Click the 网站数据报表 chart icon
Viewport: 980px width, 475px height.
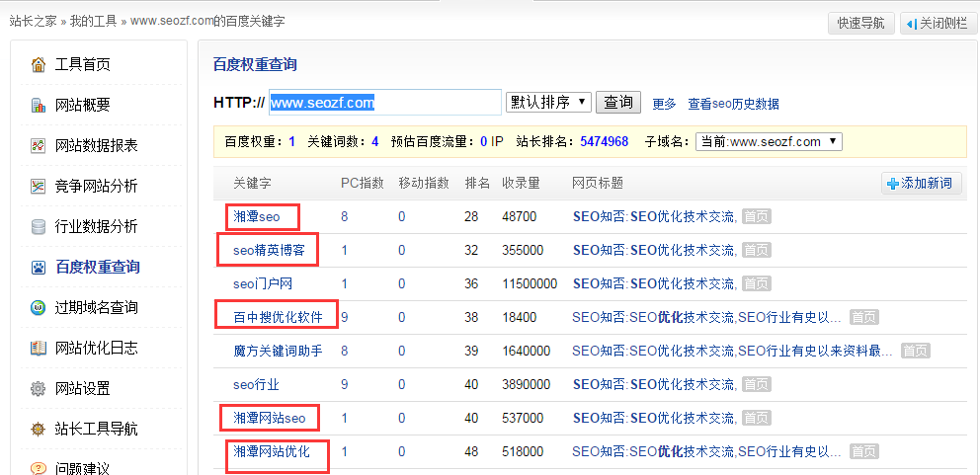[39, 145]
